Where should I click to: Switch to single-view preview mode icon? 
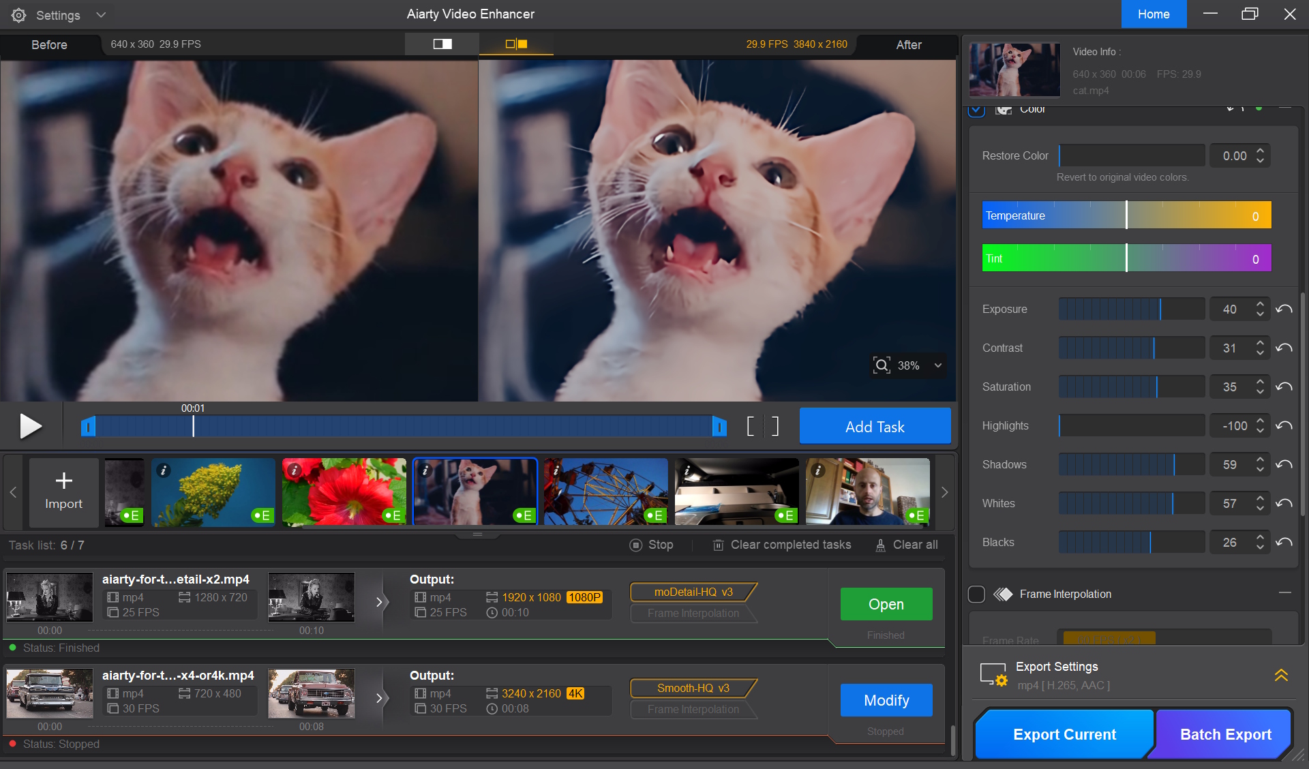(442, 44)
